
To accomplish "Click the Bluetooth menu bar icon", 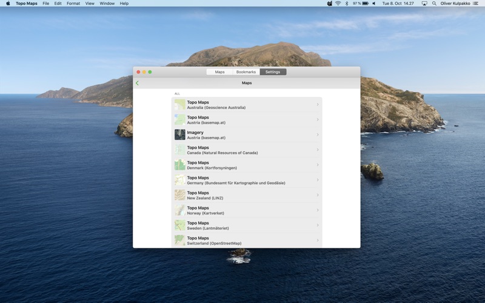I will 347,4.
